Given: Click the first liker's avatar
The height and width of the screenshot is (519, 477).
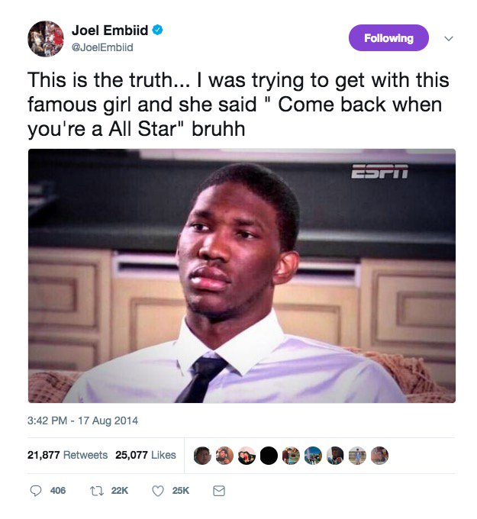Looking at the screenshot, I should coord(202,456).
